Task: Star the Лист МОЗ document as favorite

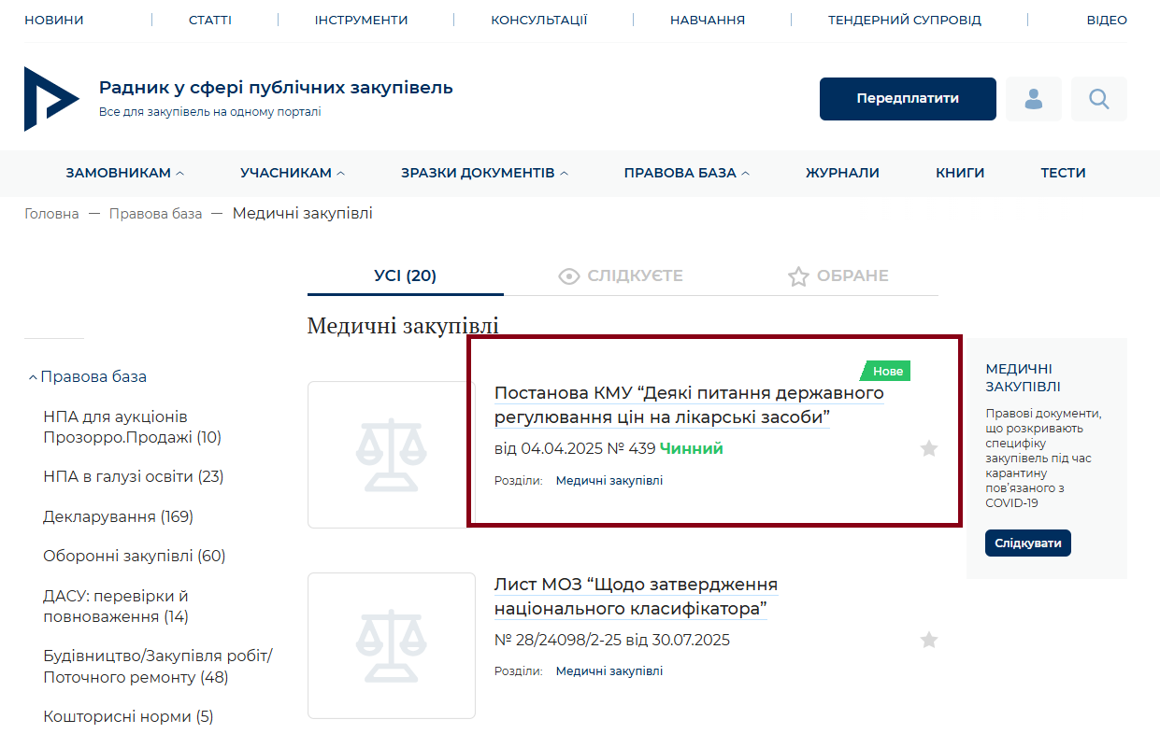Action: [928, 640]
